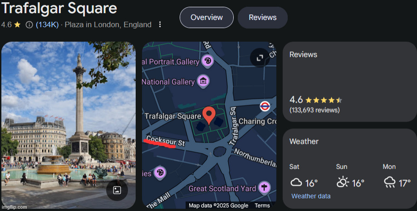This screenshot has width=417, height=211.
Task: Click the National Gallery museum marker
Action: [204, 82]
